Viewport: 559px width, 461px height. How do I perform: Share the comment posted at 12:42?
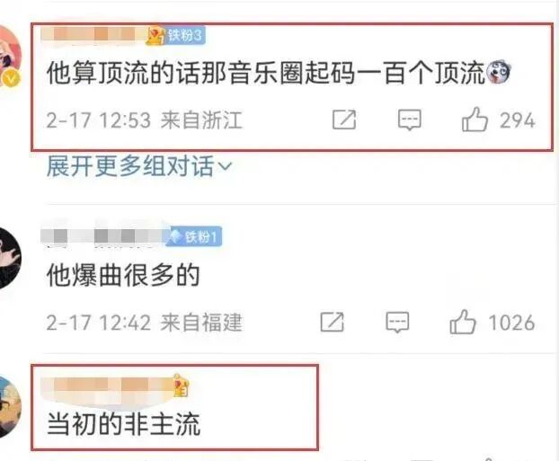pos(332,323)
